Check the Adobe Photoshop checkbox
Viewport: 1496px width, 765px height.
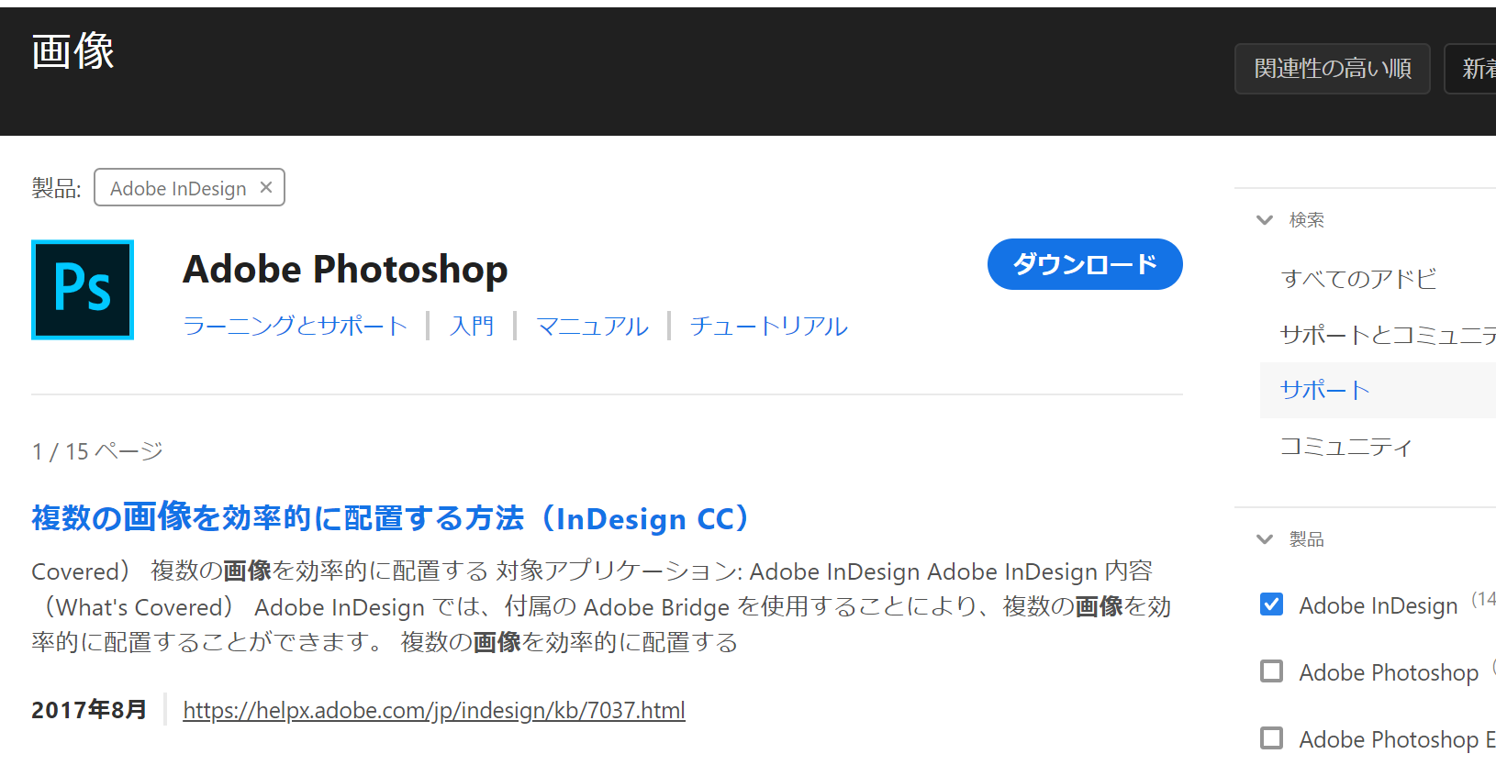(1271, 671)
